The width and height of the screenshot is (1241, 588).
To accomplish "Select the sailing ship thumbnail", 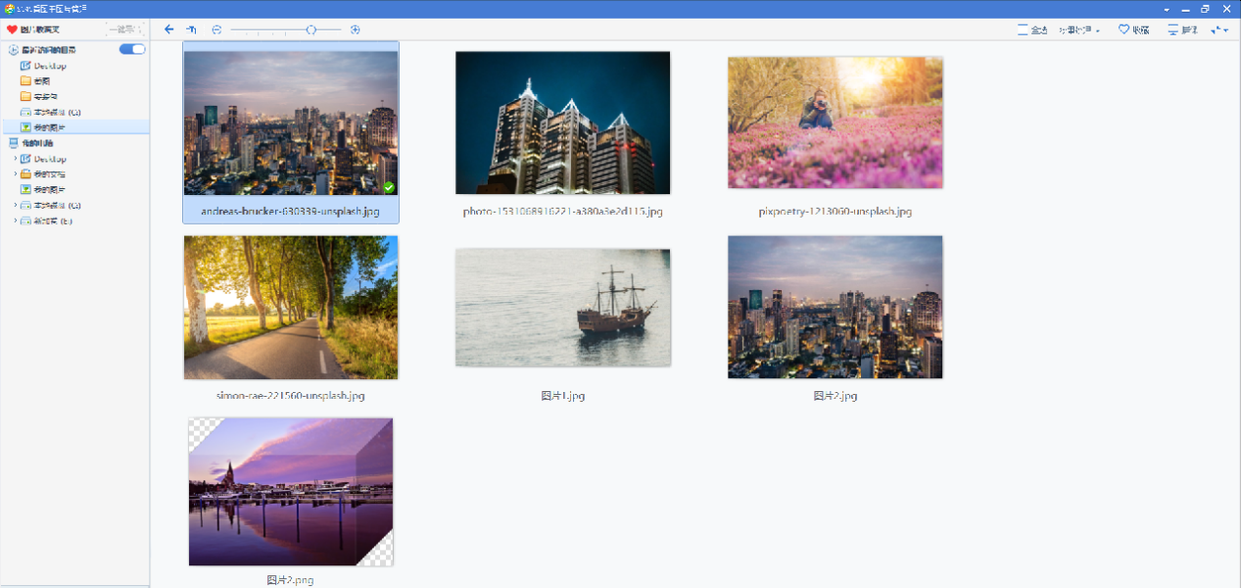I will click(x=563, y=307).
